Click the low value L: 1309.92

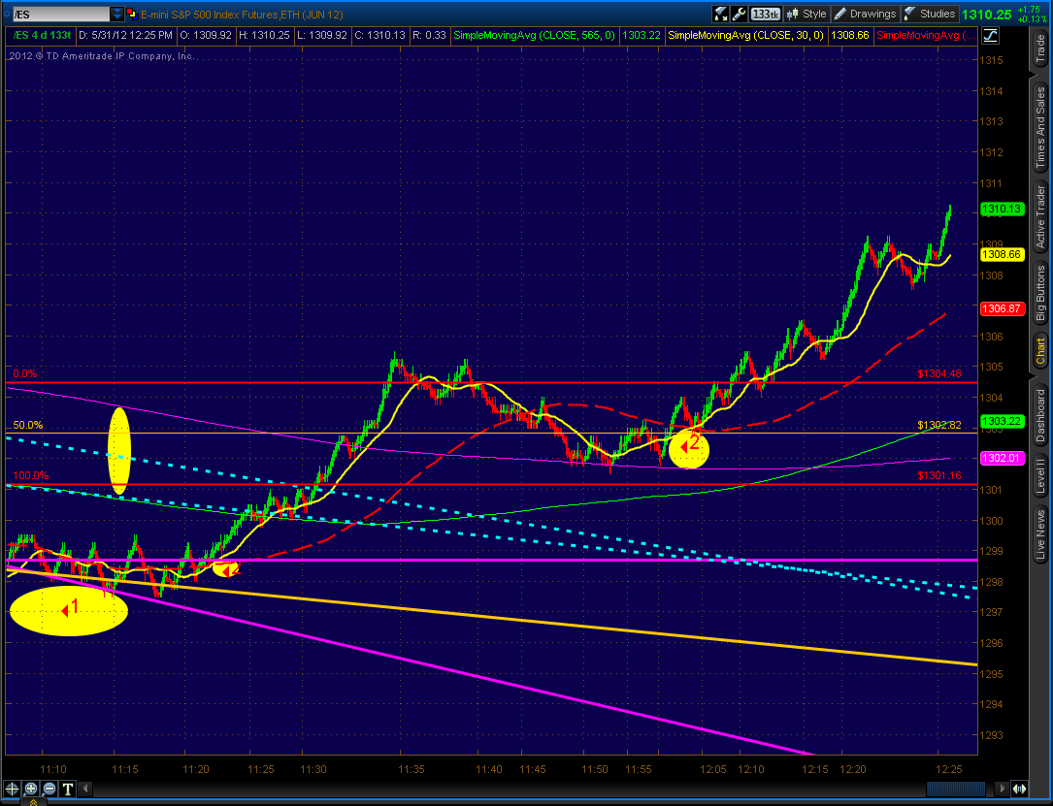pyautogui.click(x=321, y=35)
